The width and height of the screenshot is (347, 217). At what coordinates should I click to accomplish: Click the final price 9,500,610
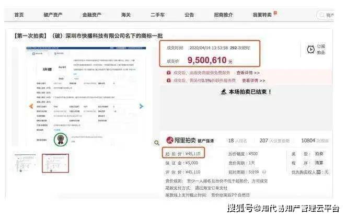tap(207, 60)
